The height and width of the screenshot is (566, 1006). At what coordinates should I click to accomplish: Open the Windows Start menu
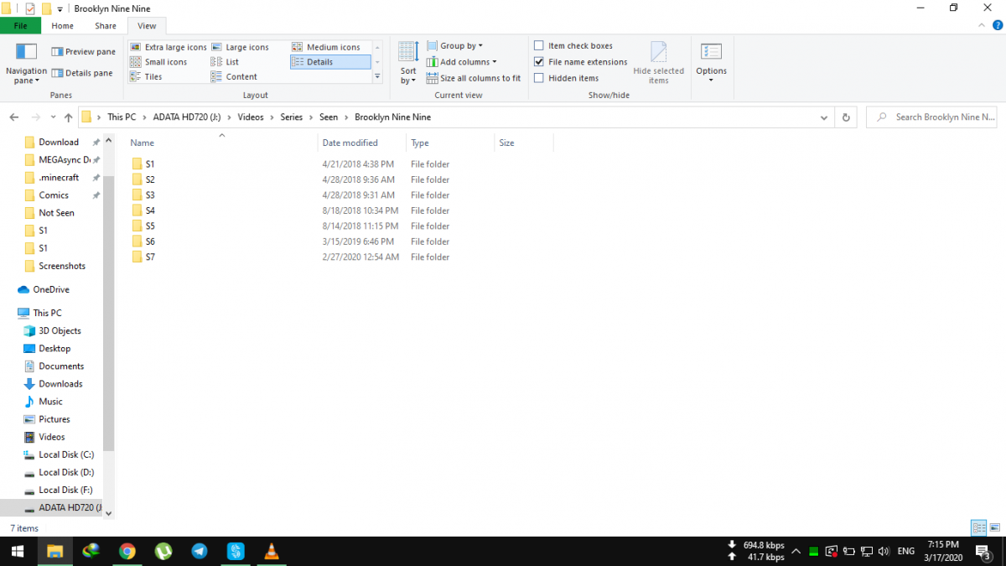pos(18,551)
